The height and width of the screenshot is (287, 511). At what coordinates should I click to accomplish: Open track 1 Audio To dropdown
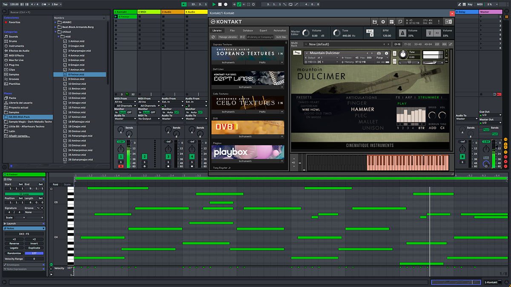coord(125,119)
